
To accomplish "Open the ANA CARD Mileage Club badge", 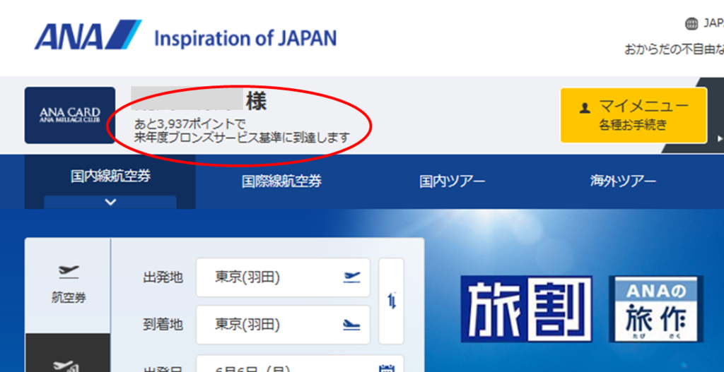I will (x=70, y=115).
